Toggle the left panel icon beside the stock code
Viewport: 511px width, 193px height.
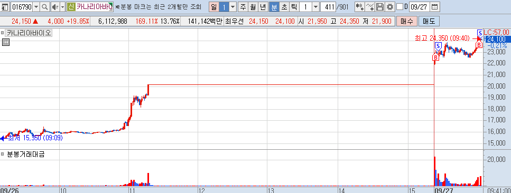tap(5, 6)
